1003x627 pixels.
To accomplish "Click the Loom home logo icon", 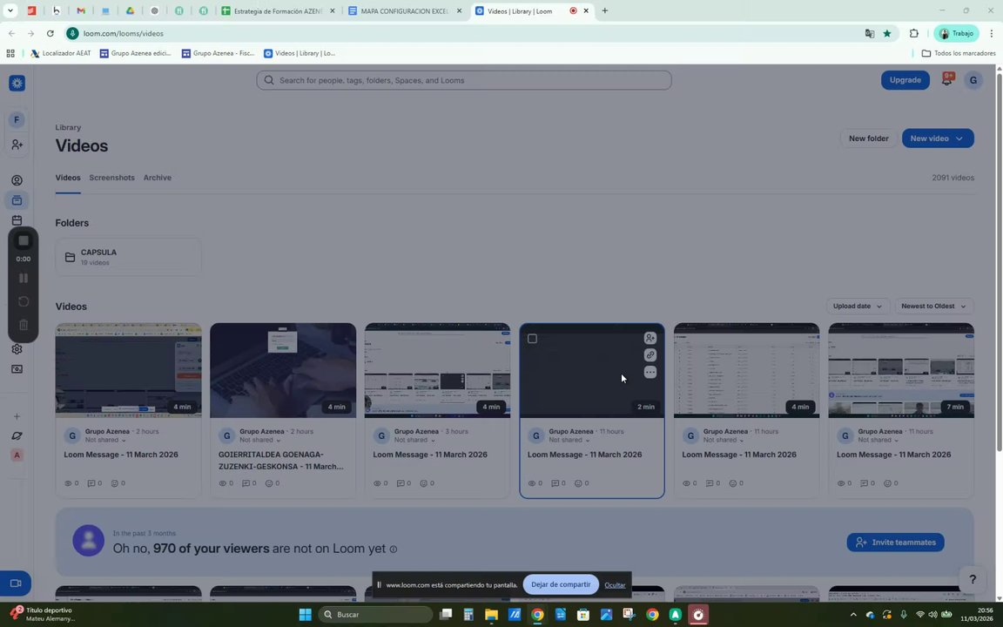I will pyautogui.click(x=17, y=84).
